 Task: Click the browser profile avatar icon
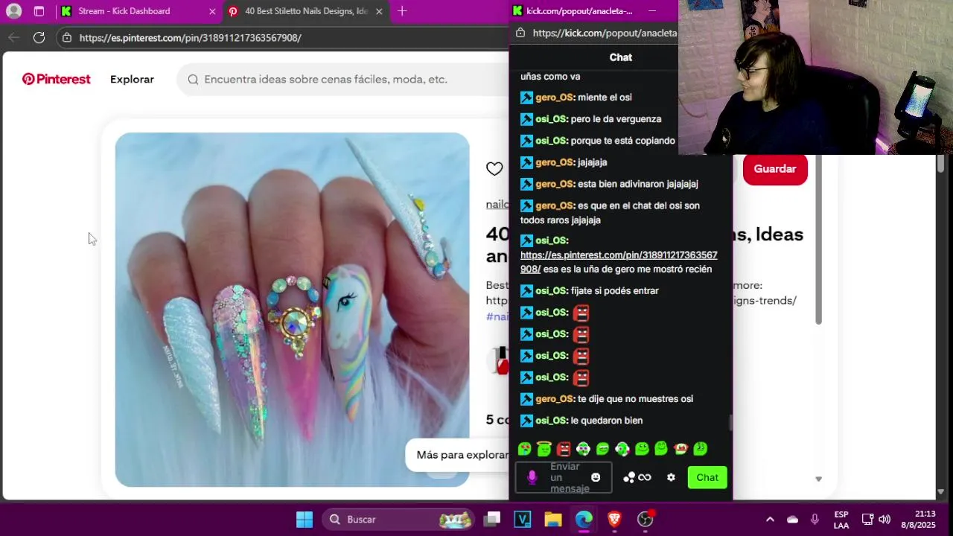(13, 11)
